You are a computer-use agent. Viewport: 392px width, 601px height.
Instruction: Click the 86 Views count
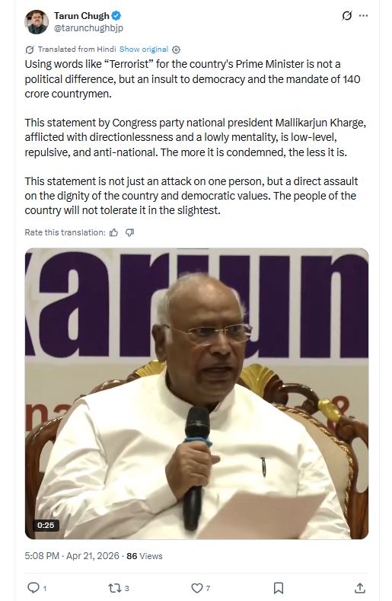[145, 556]
